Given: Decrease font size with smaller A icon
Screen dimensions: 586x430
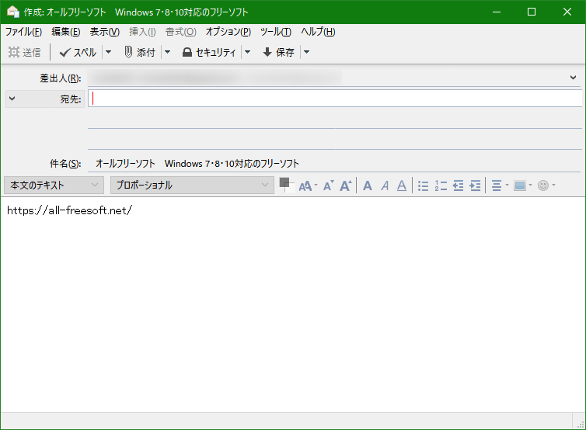Looking at the screenshot, I should (329, 186).
